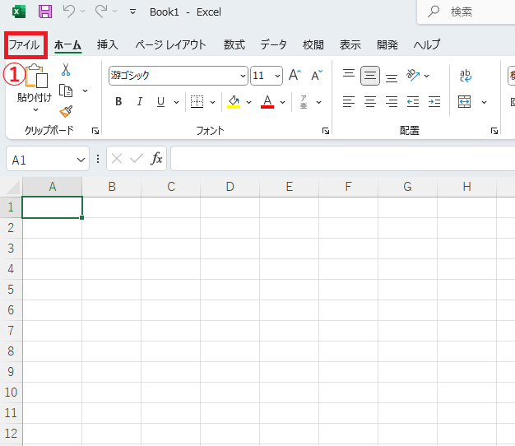515x446 pixels.
Task: Click Merge and Center icon
Action: coord(465,102)
